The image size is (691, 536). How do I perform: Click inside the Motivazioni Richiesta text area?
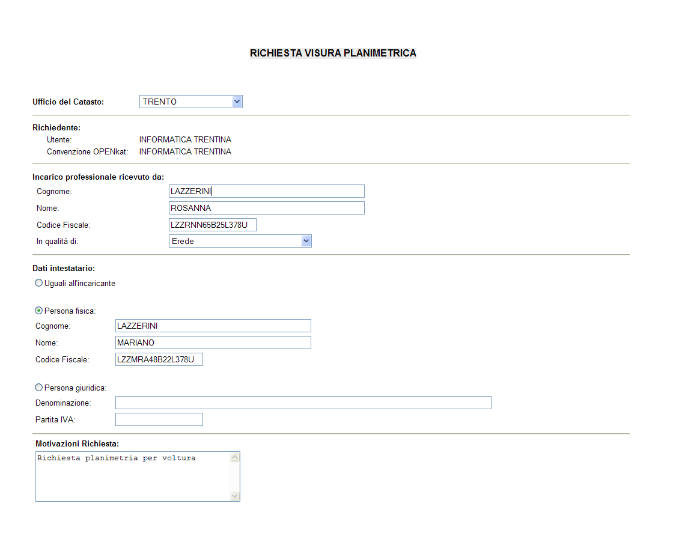point(132,476)
